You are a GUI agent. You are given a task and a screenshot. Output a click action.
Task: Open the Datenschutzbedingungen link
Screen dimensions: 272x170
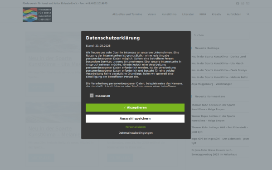[136, 133]
